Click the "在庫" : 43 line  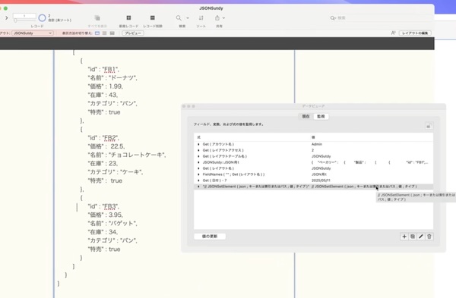pos(103,95)
